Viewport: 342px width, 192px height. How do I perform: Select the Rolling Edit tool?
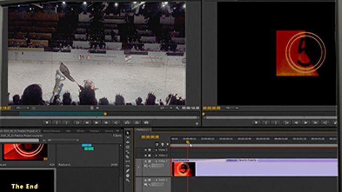pos(128,147)
